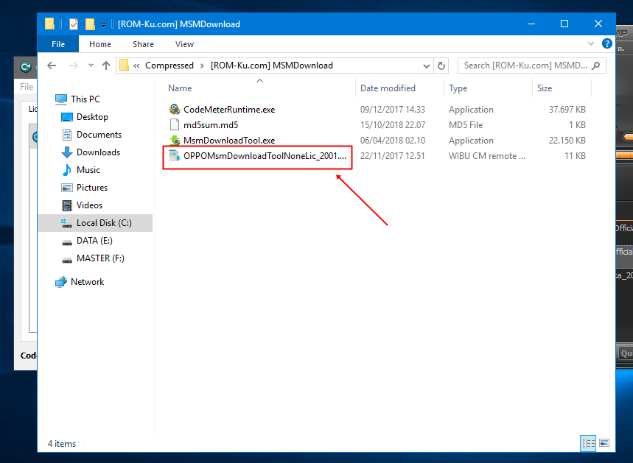Switch to the View ribbon tab
This screenshot has width=633, height=463.
pos(184,44)
